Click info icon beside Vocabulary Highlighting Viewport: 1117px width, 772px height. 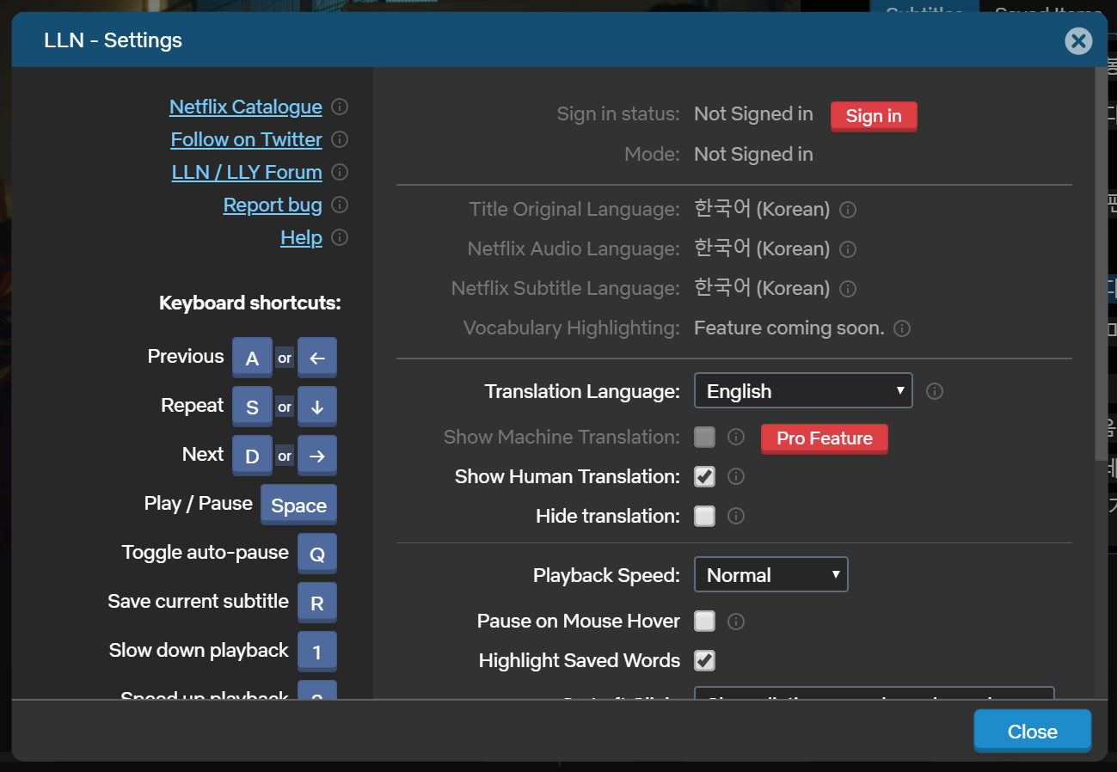click(x=902, y=328)
